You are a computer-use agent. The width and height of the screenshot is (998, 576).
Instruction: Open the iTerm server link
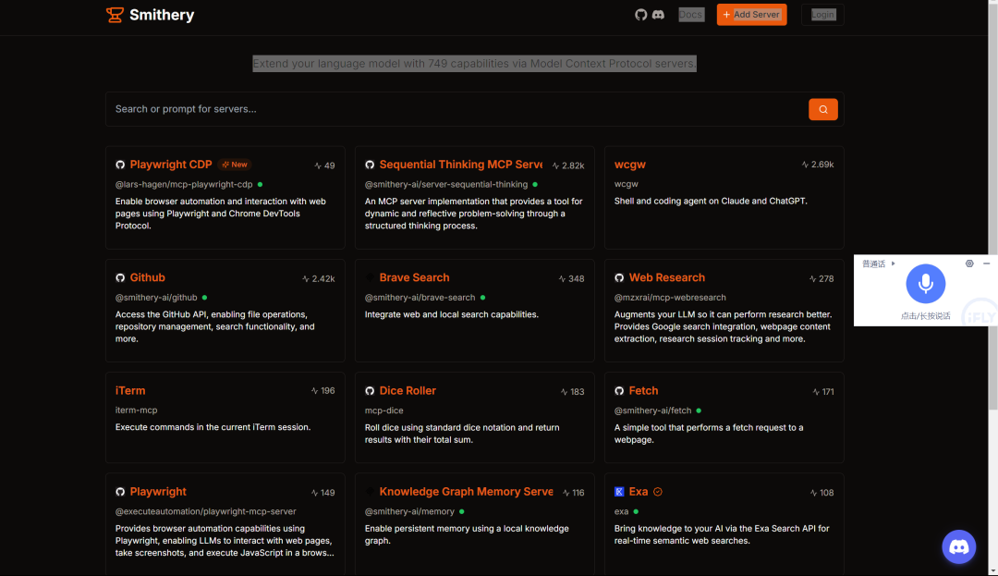click(x=130, y=391)
